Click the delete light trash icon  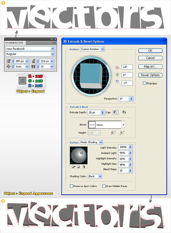click(x=84, y=166)
